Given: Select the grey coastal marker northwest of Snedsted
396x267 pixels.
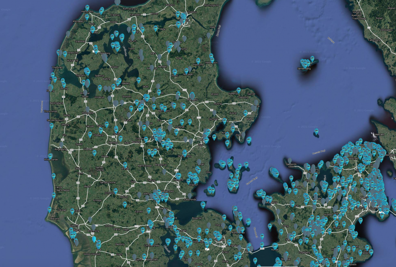Looking at the screenshot, I should pyautogui.click(x=68, y=34).
